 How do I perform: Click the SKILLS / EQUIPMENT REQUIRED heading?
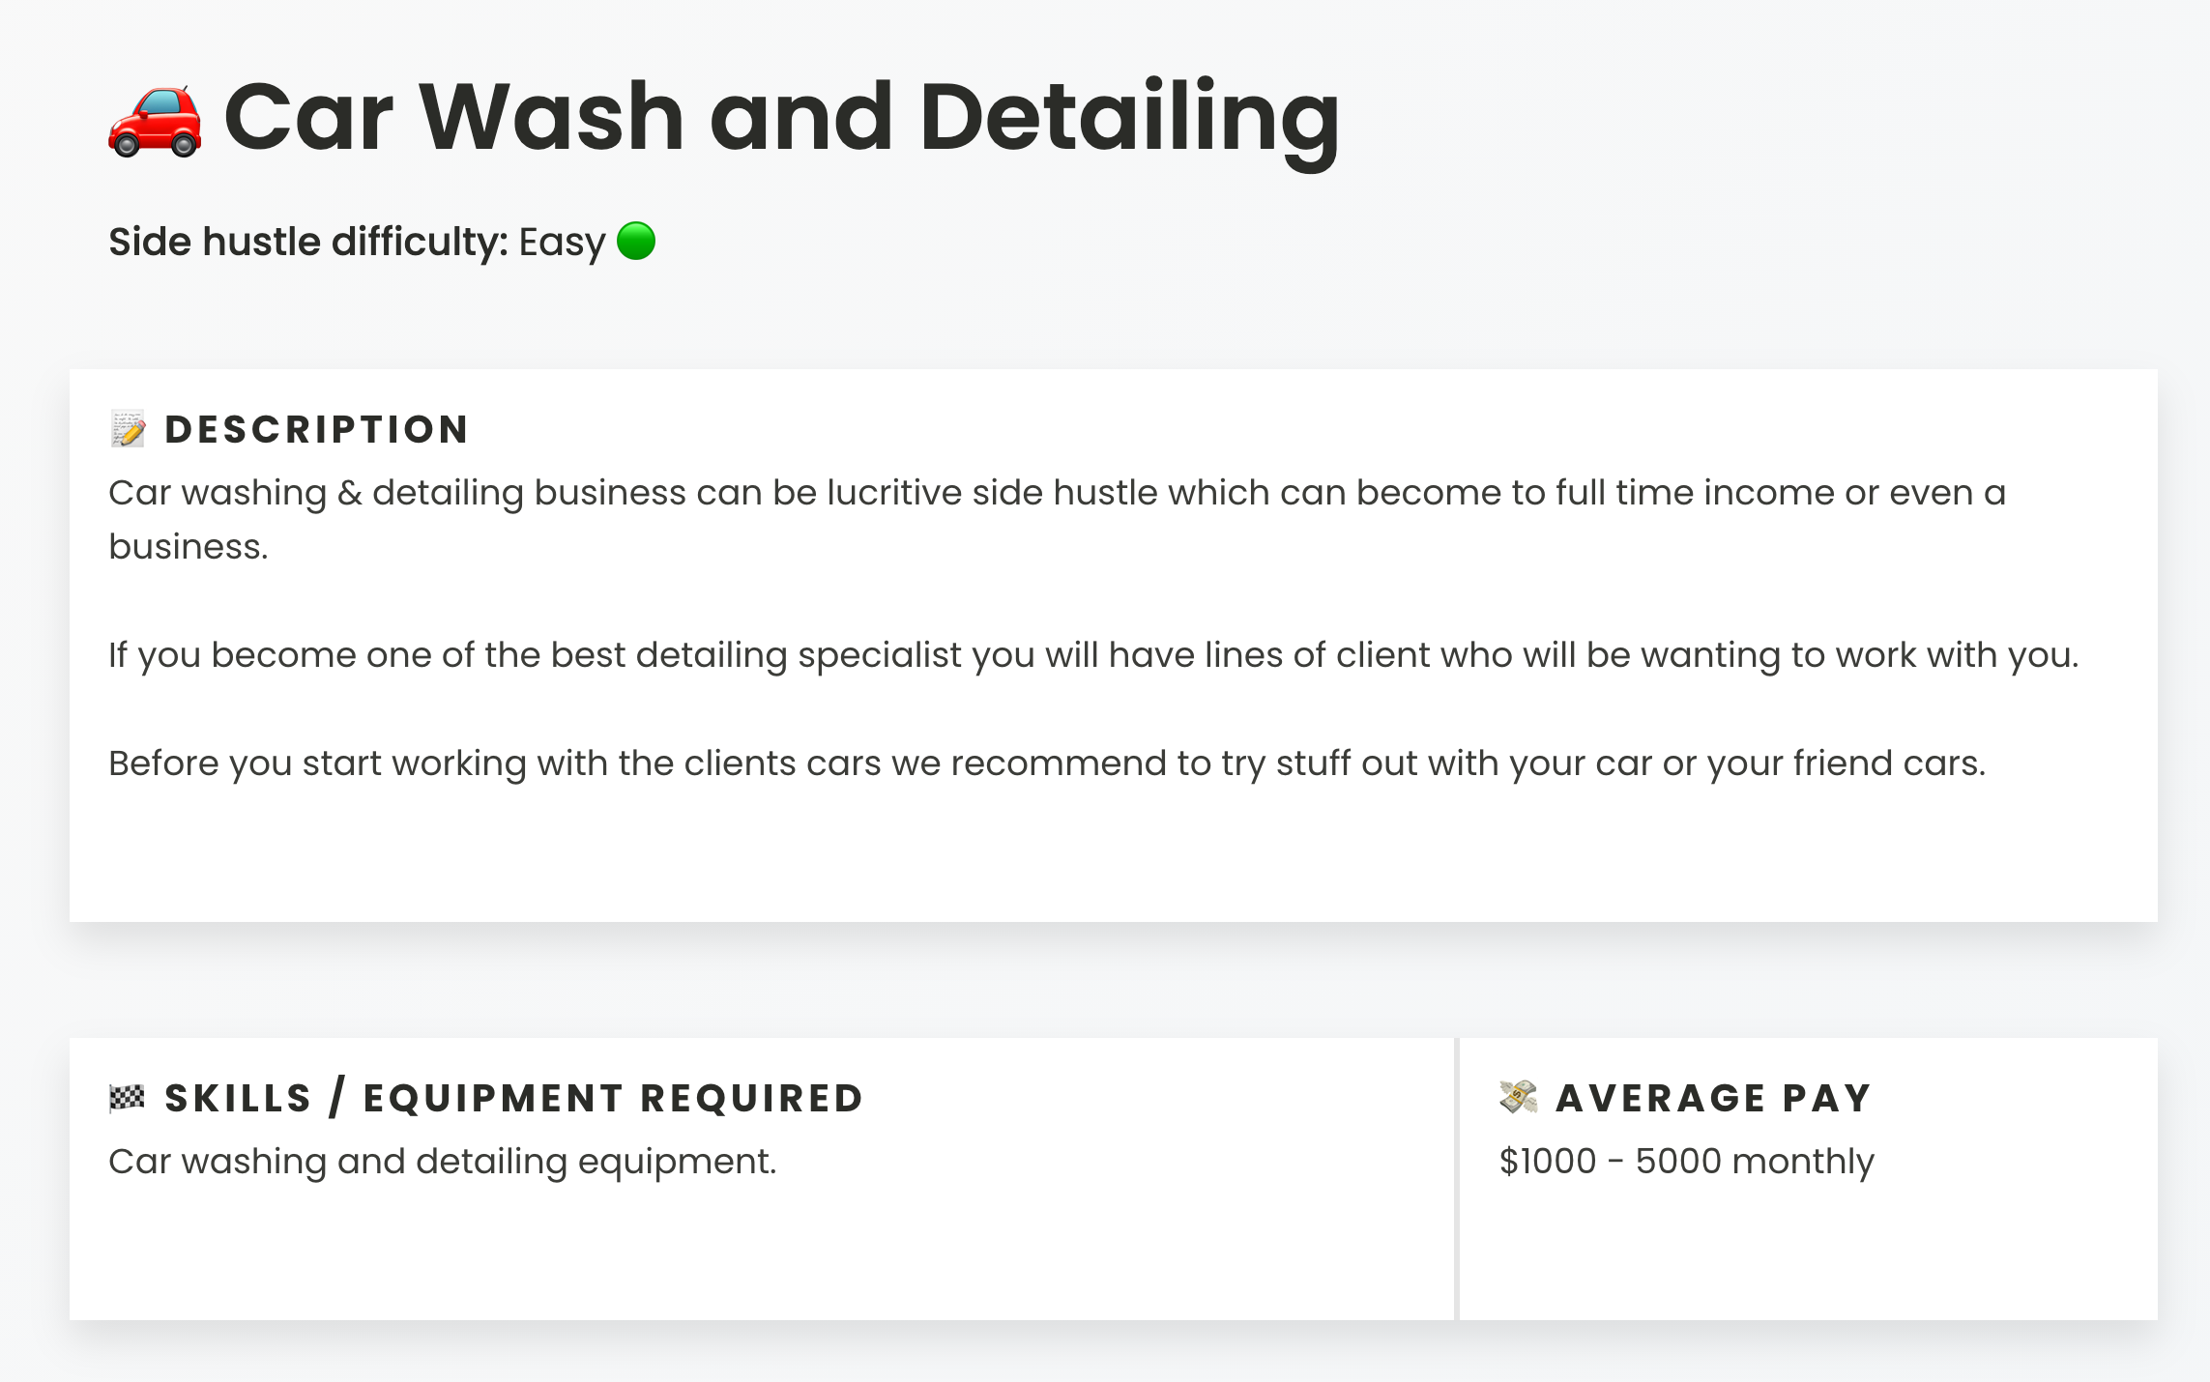514,1099
